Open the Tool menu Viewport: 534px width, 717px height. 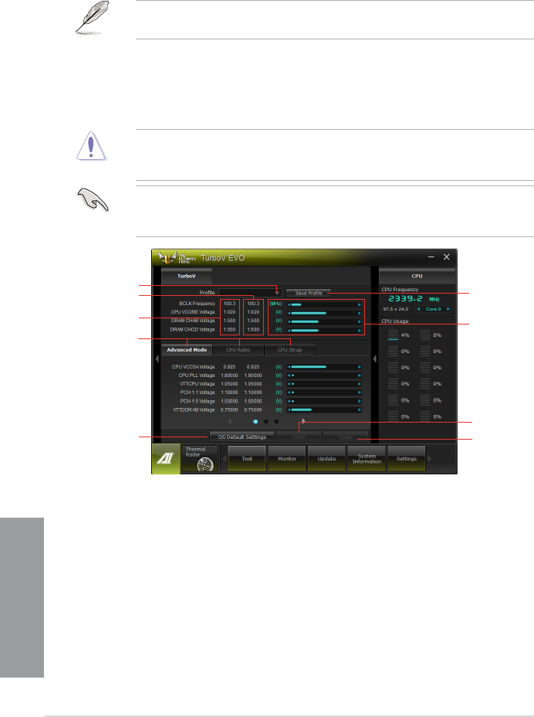pyautogui.click(x=247, y=459)
